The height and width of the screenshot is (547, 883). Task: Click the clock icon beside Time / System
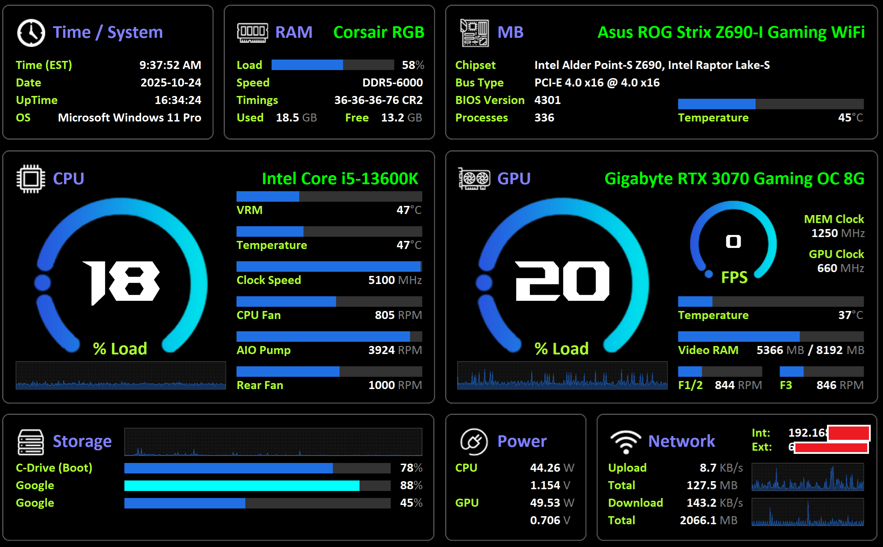click(x=31, y=33)
